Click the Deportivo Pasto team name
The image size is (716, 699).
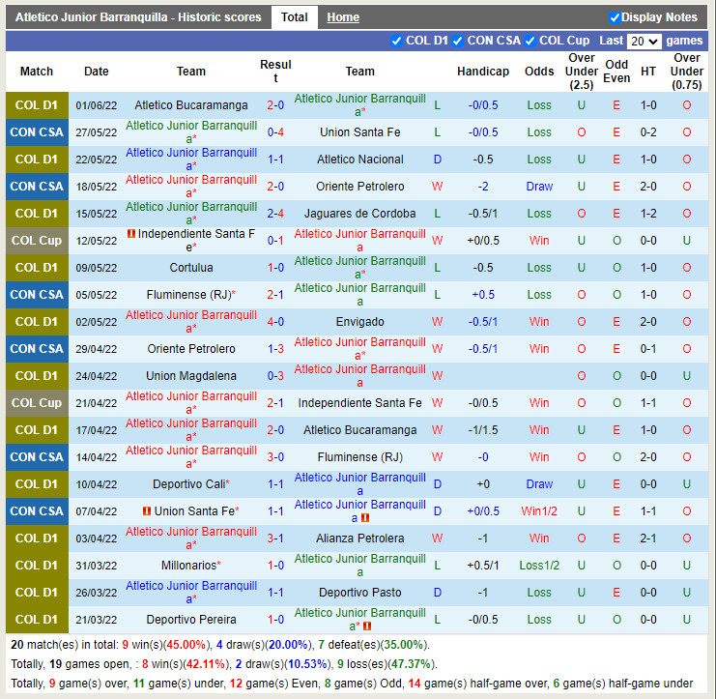pyautogui.click(x=359, y=593)
